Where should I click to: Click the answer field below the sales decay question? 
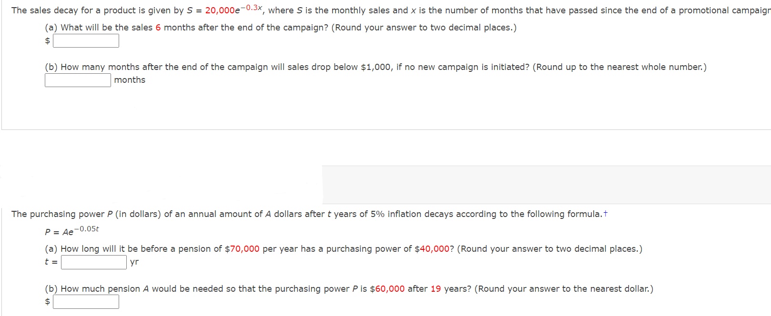[86, 41]
